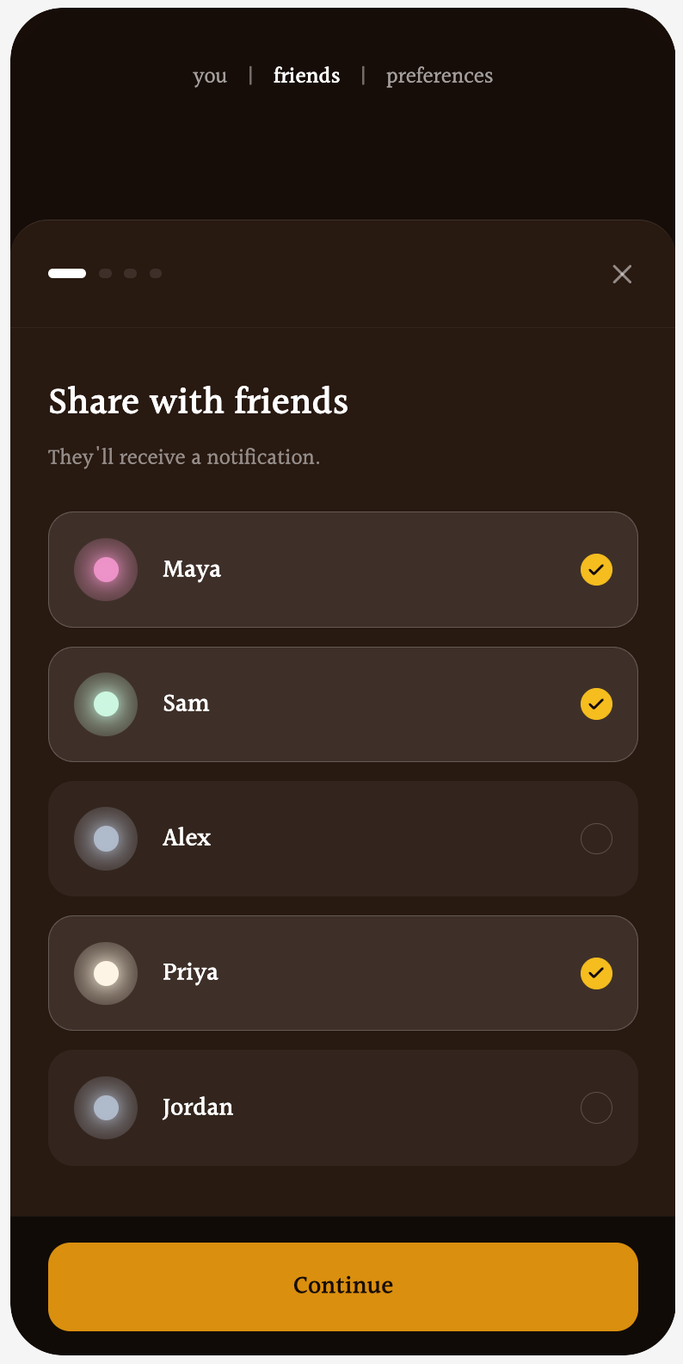The image size is (683, 1364).
Task: Select the Jordan friend name label
Action: (198, 1107)
